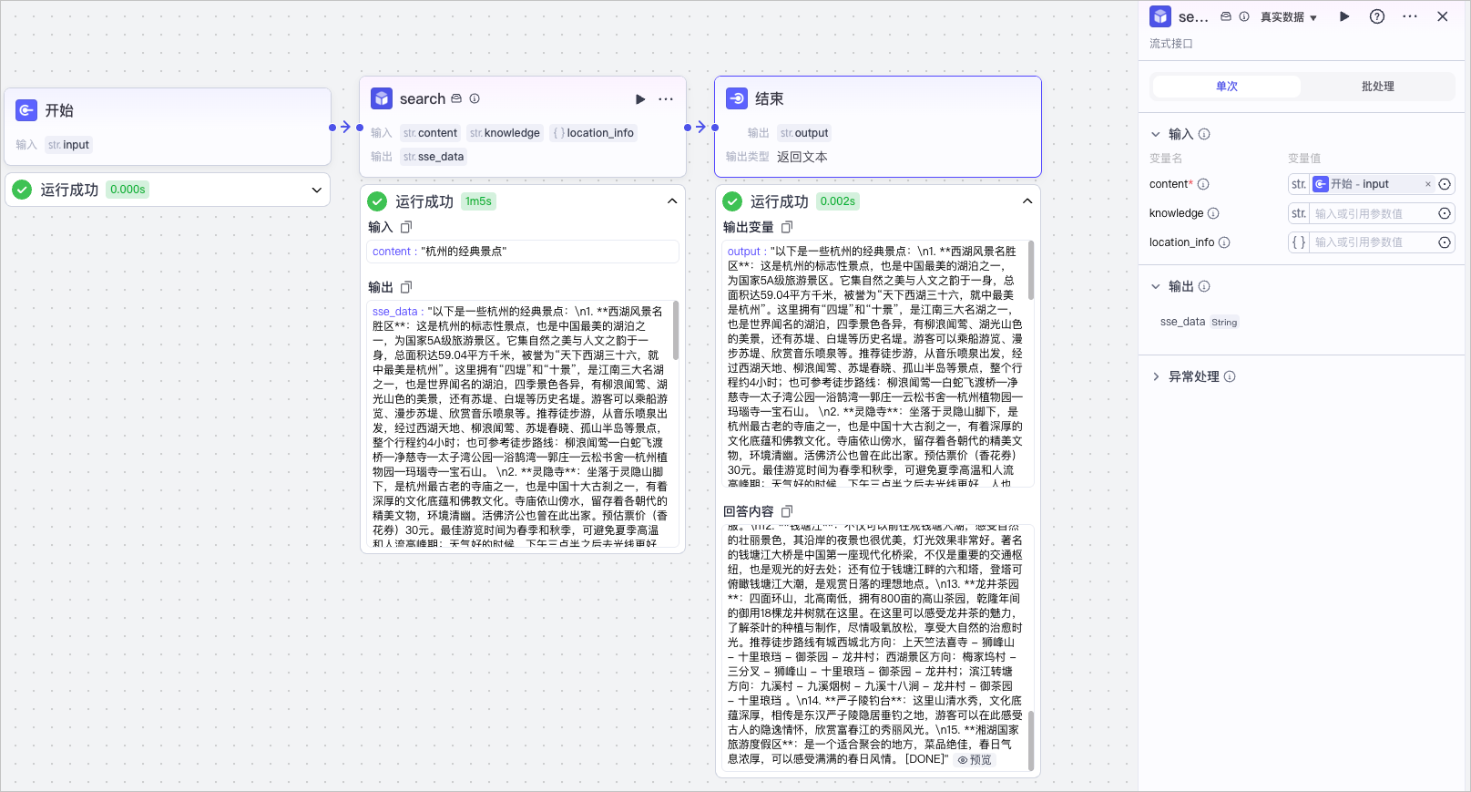This screenshot has height=792, width=1471.
Task: Open search node more options menu
Action: click(x=666, y=99)
